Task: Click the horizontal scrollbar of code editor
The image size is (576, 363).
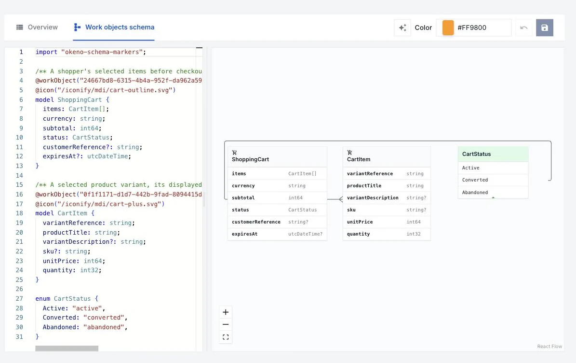Action: coord(67,349)
